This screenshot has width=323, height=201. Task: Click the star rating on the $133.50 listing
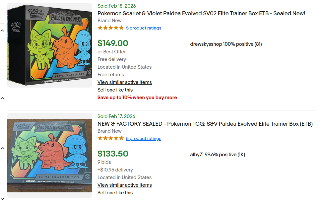coord(110,138)
